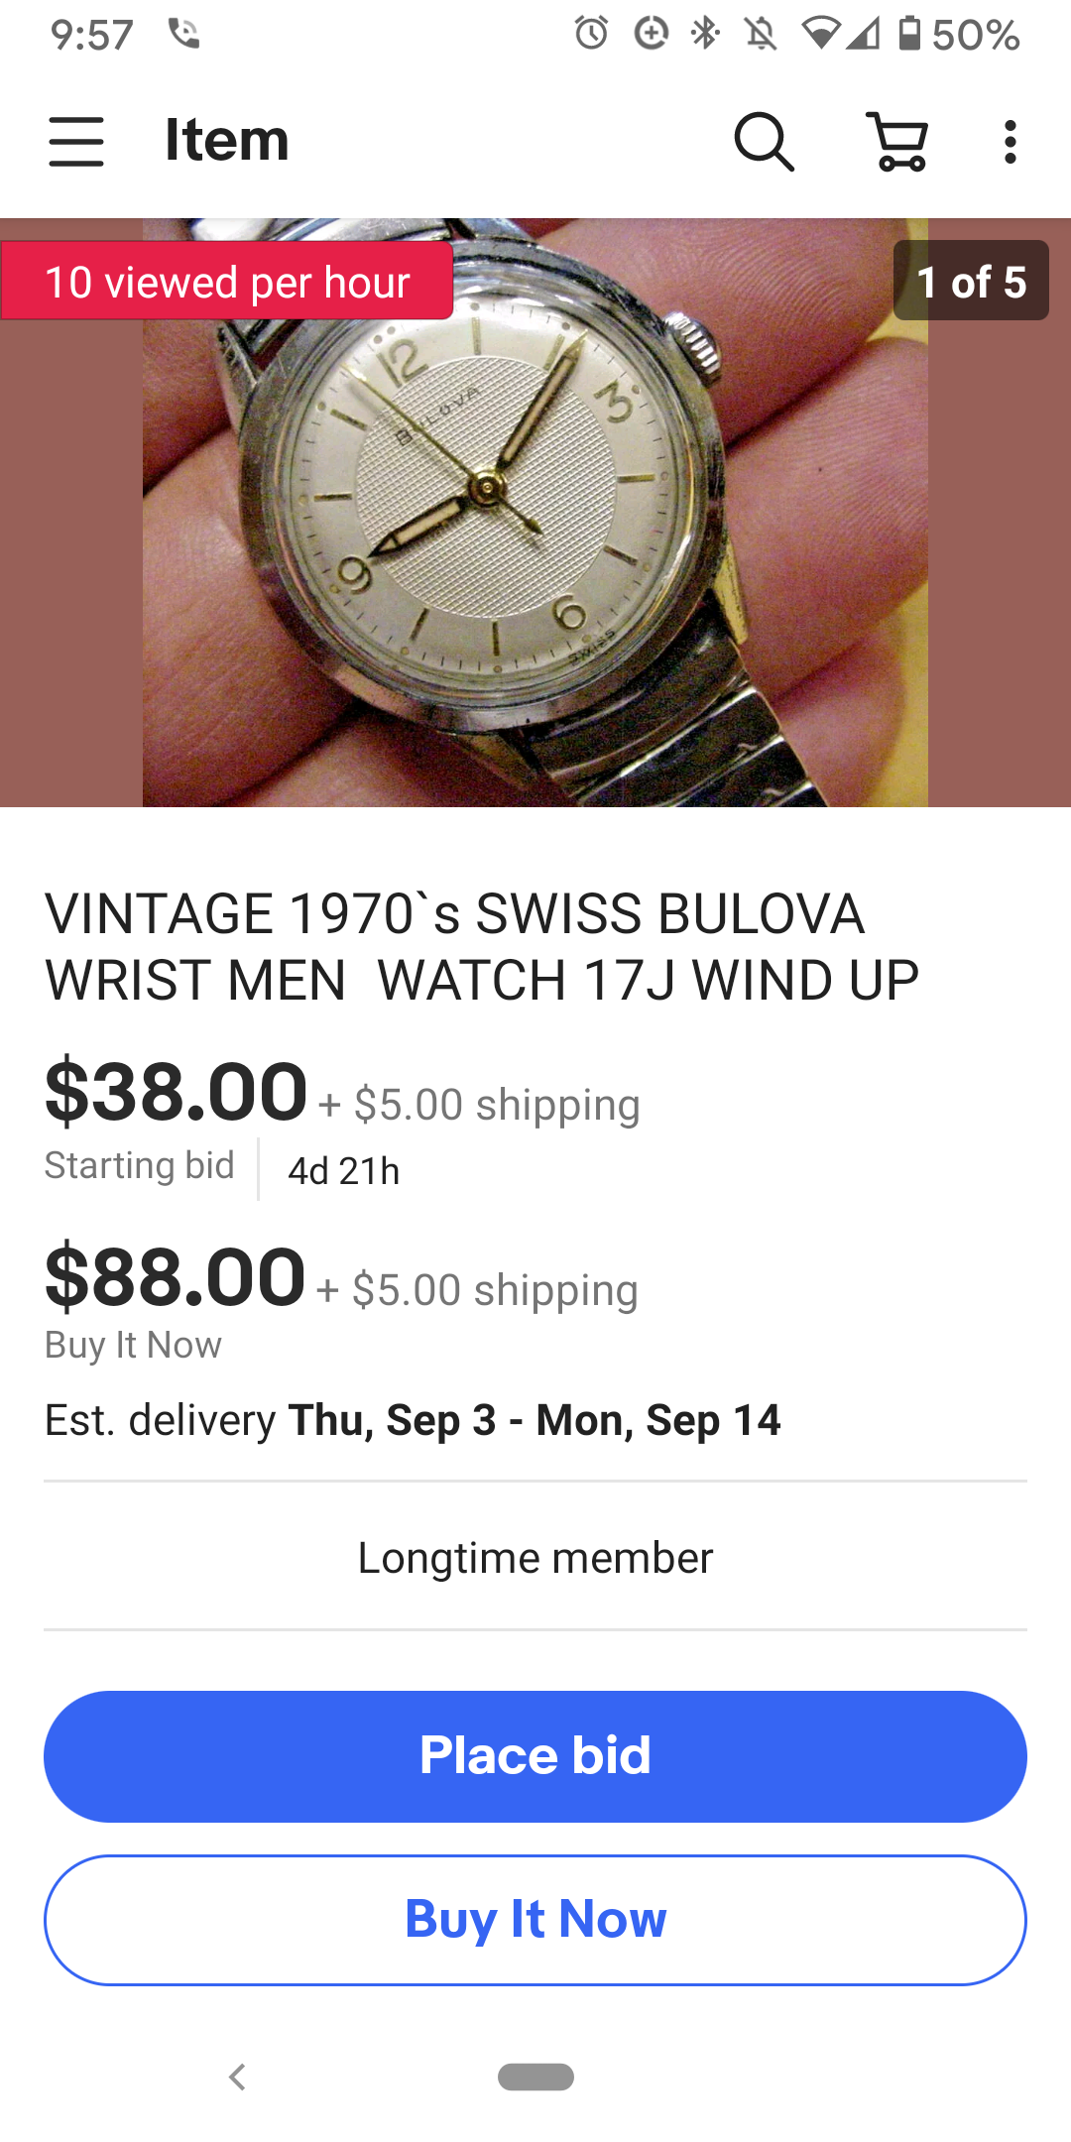Tap the Bluetooth status bar icon

[x=705, y=34]
